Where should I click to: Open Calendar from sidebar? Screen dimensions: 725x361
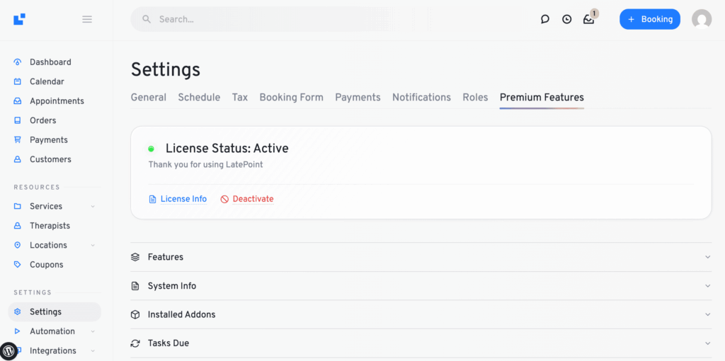point(47,81)
